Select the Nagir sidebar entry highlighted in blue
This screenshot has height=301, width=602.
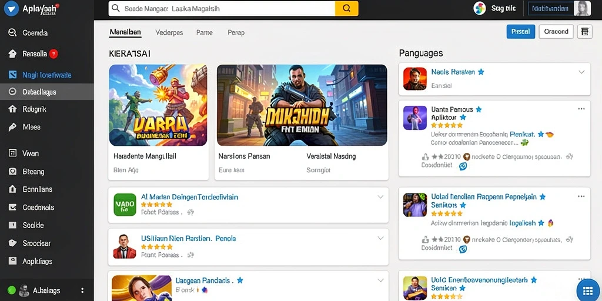[47, 75]
